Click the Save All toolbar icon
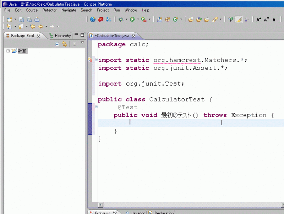 click(29, 19)
